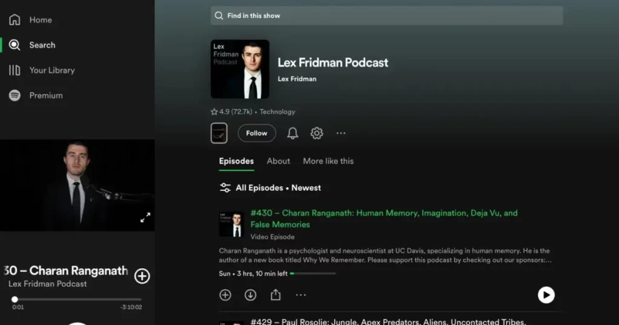Click the magnifier icon in the show search box
Image resolution: width=619 pixels, height=325 pixels.
(219, 16)
